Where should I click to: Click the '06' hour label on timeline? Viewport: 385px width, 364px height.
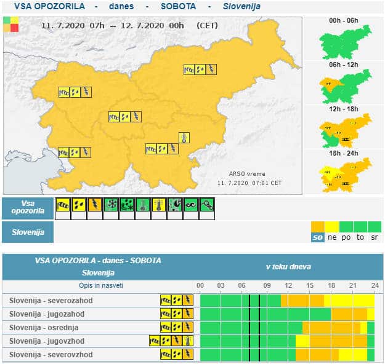pyautogui.click(x=241, y=285)
